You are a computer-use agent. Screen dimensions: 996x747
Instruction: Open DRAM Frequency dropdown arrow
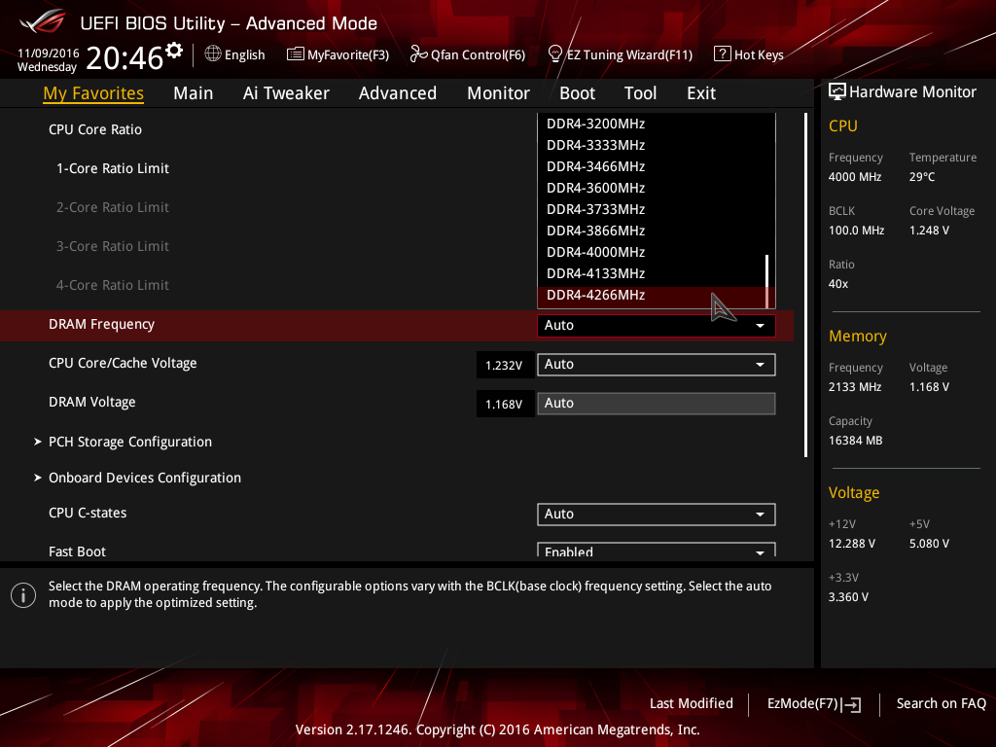pyautogui.click(x=760, y=325)
